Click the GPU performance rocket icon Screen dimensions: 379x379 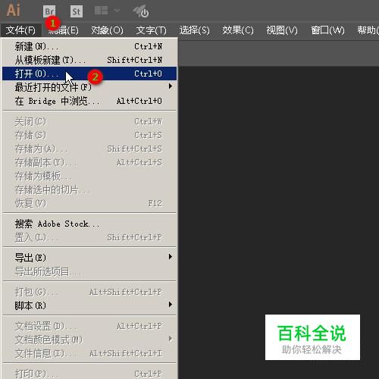[x=141, y=11]
